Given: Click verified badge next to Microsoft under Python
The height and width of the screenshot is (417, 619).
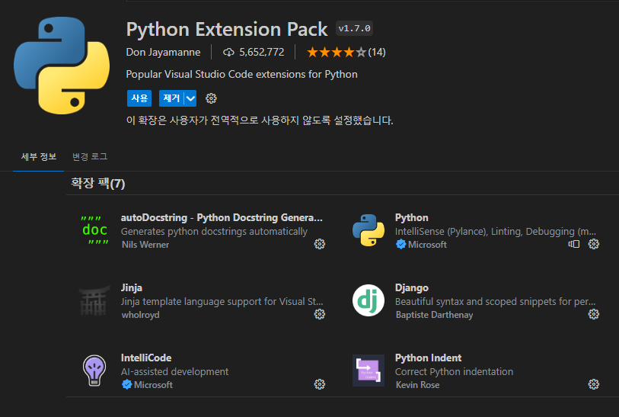Looking at the screenshot, I should 400,244.
